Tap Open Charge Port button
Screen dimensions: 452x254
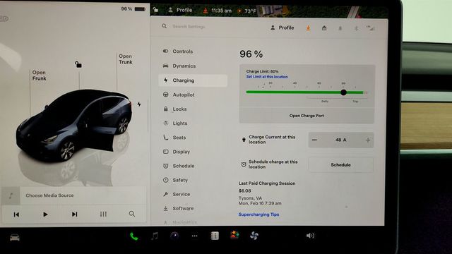point(307,116)
